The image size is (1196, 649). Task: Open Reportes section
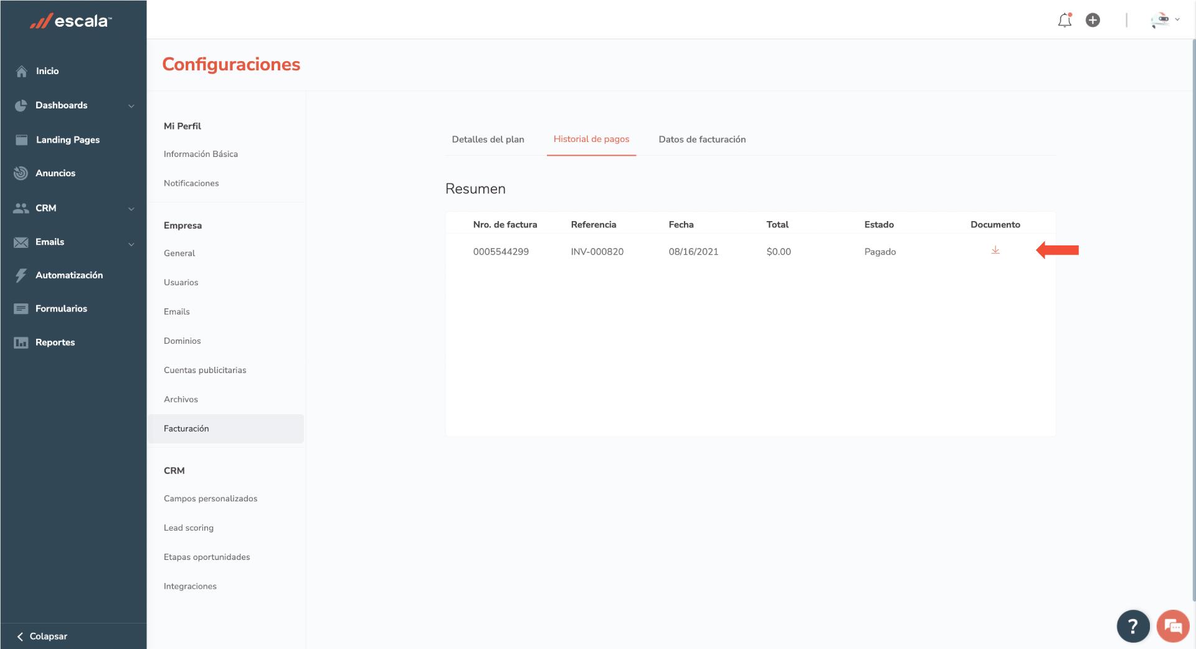pyautogui.click(x=55, y=343)
